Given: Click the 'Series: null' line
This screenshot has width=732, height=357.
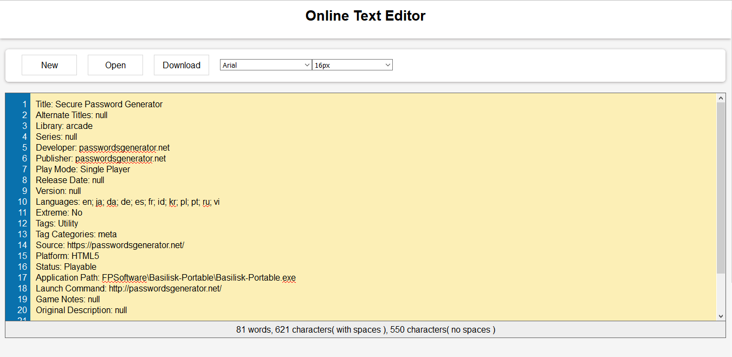Looking at the screenshot, I should [x=56, y=137].
